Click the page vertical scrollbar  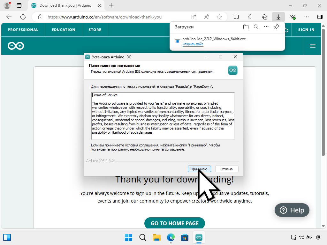point(323,92)
